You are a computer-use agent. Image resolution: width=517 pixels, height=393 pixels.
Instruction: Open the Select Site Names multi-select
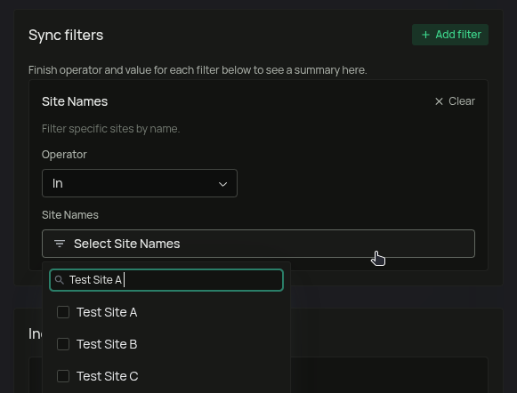click(x=258, y=244)
